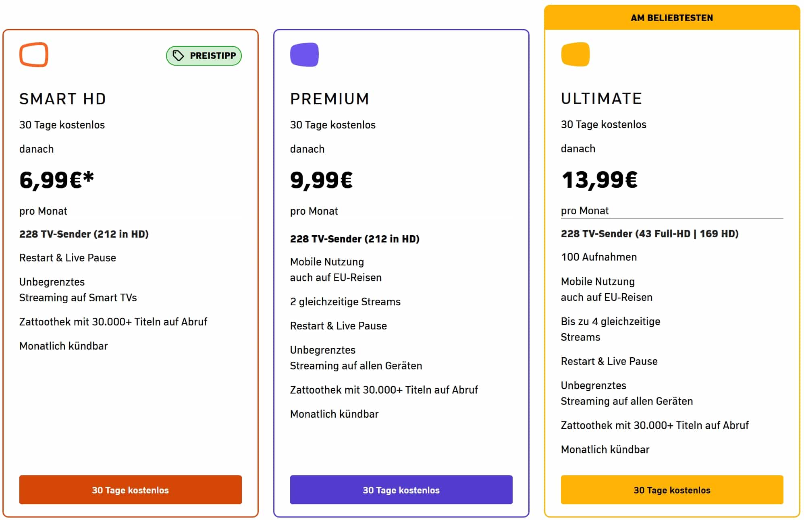Screen dimensions: 804x520
Task: Click 228 TV-Sender (43 Full-HD | 169 HD) heading
Action: point(650,234)
